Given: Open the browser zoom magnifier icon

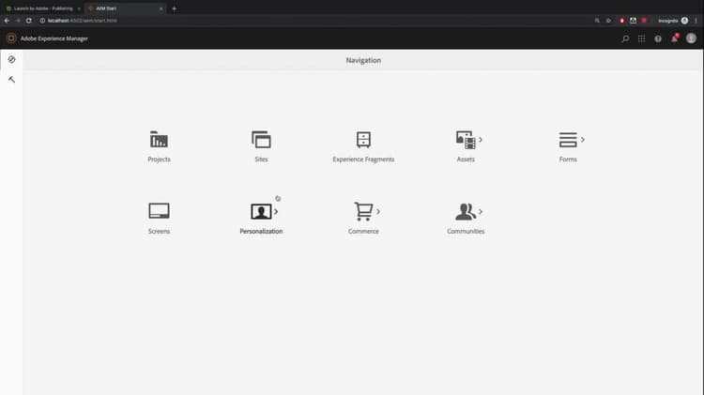Looking at the screenshot, I should pyautogui.click(x=597, y=21).
